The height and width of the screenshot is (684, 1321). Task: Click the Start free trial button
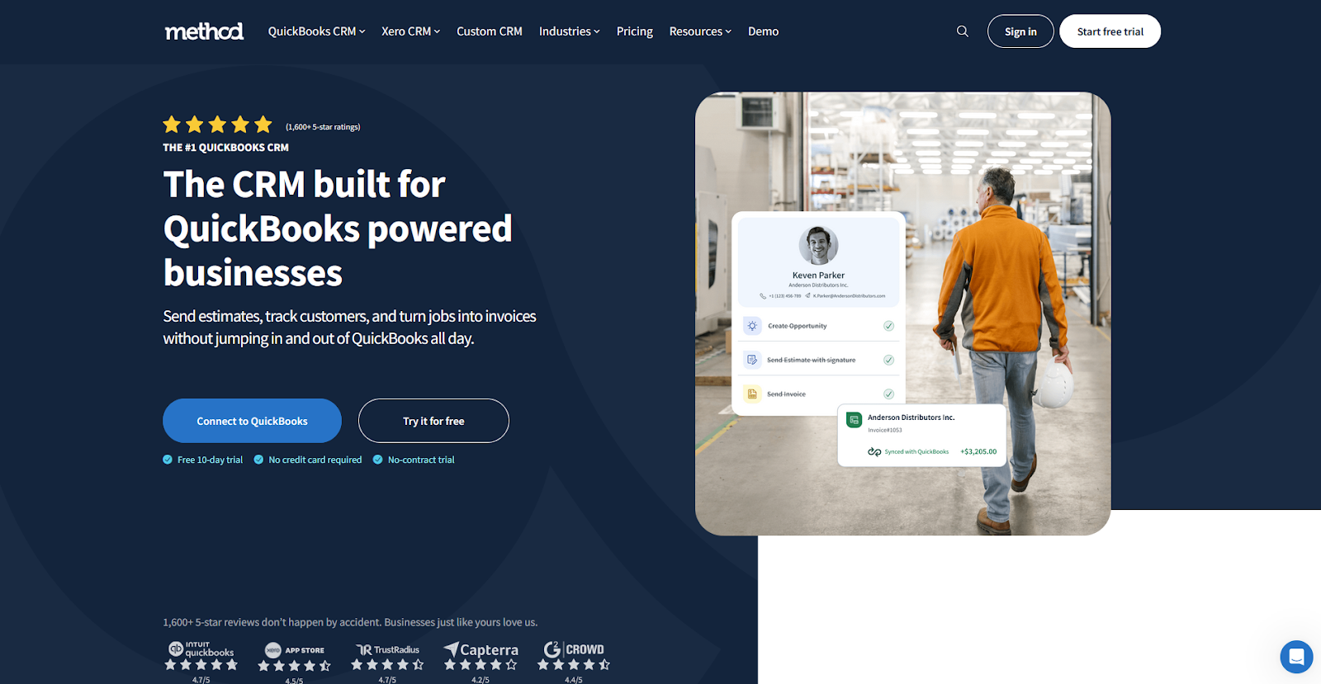pos(1110,31)
